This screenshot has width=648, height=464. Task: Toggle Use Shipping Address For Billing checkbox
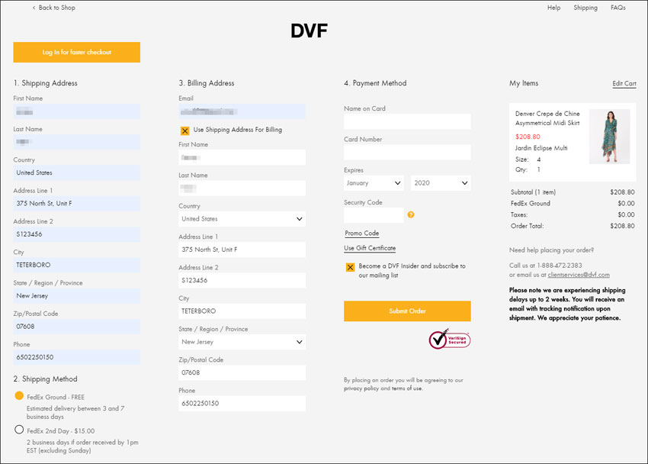(184, 130)
